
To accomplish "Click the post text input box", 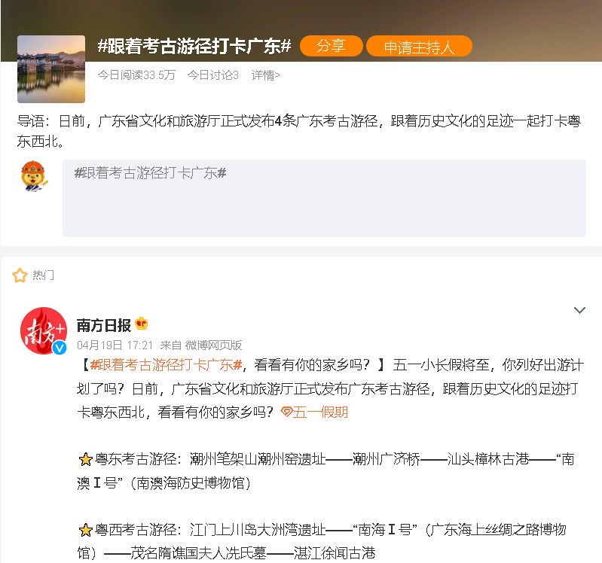I will tap(324, 198).
